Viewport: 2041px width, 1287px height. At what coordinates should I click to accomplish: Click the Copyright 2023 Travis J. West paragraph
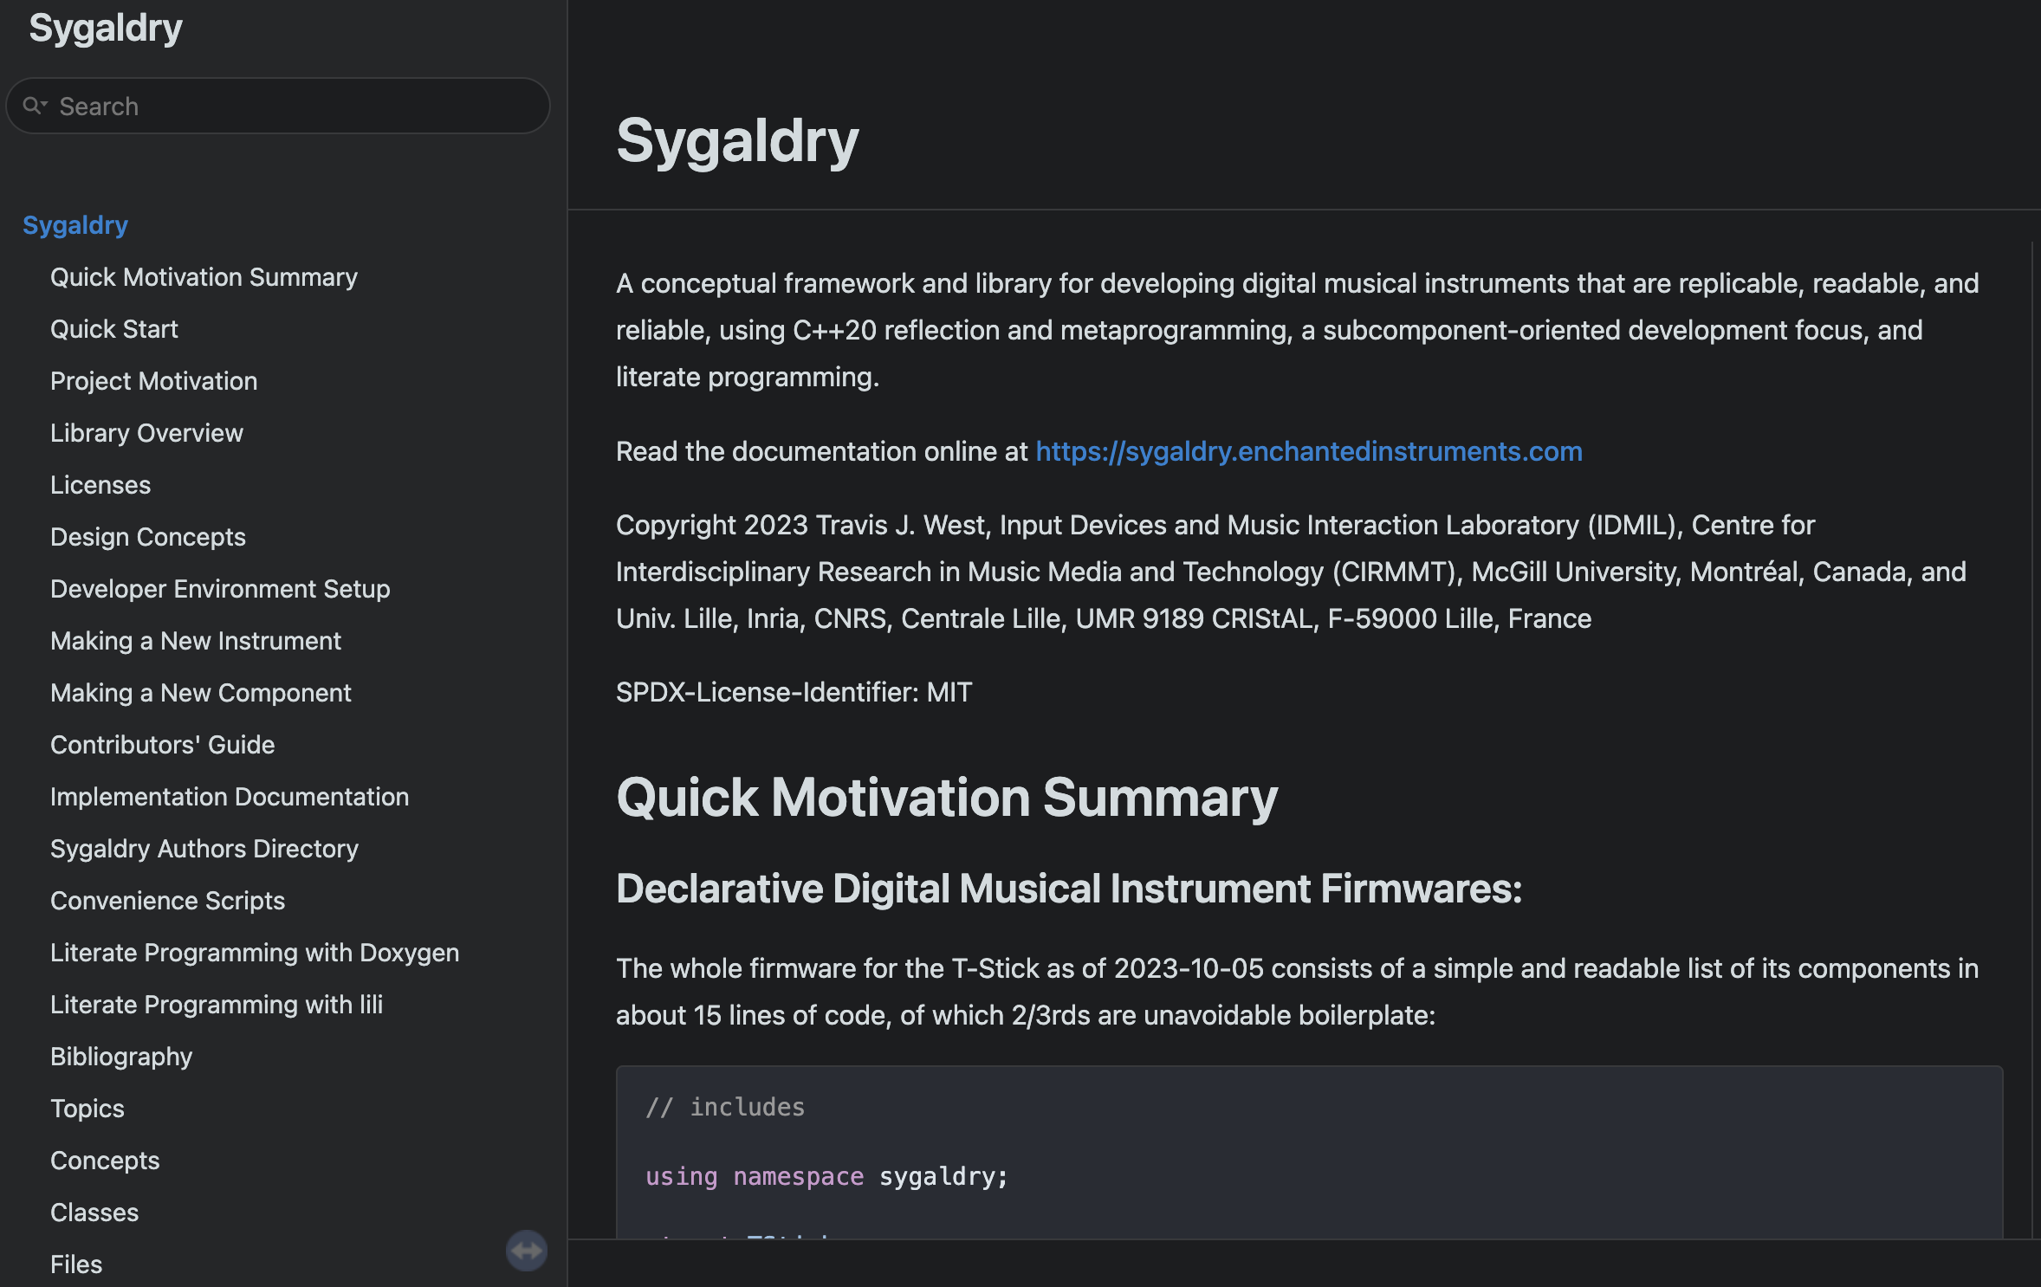coord(1291,572)
